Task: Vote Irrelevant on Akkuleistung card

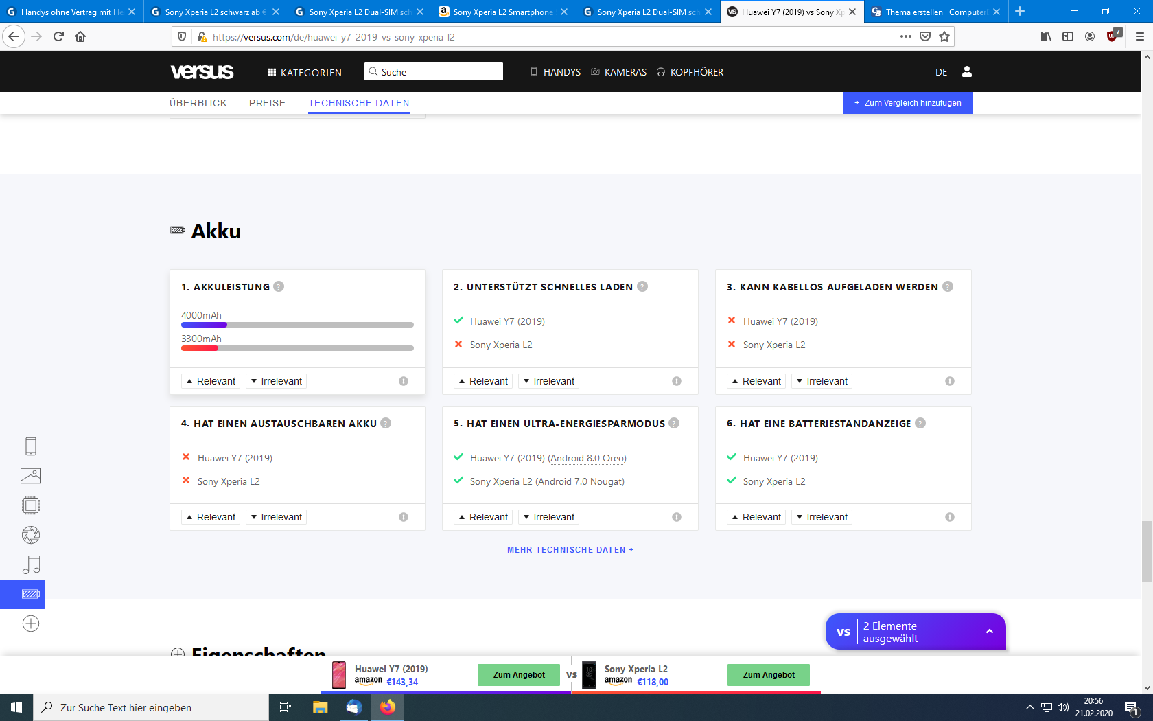Action: [x=276, y=381]
